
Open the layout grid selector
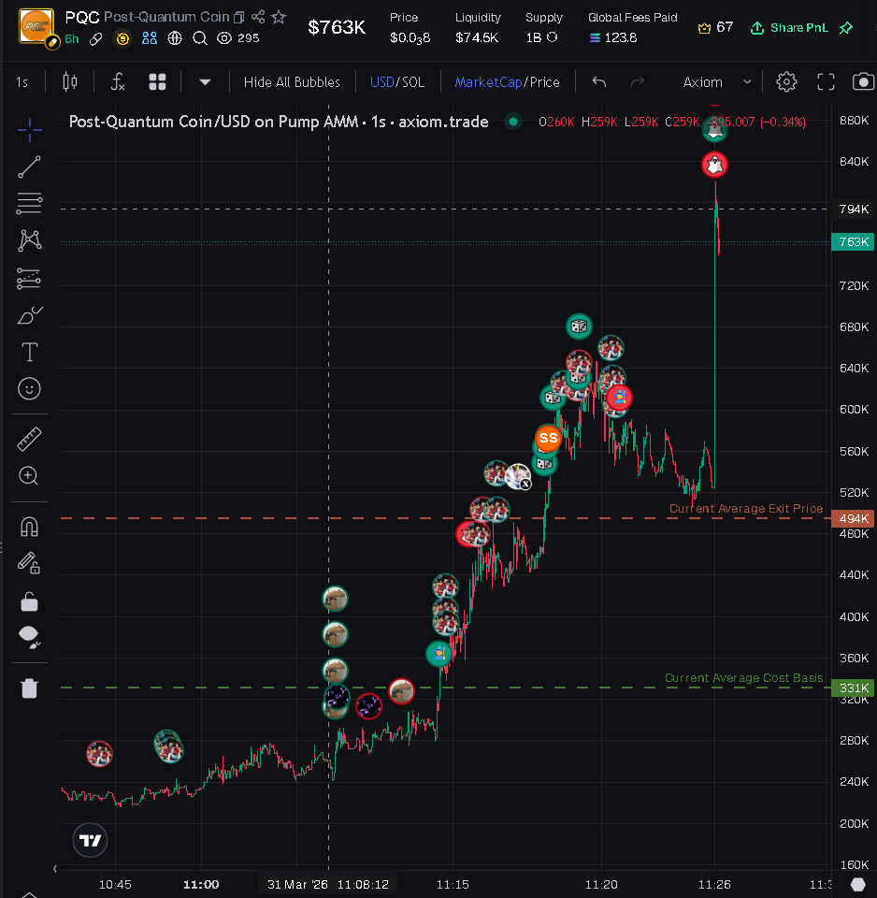[157, 82]
